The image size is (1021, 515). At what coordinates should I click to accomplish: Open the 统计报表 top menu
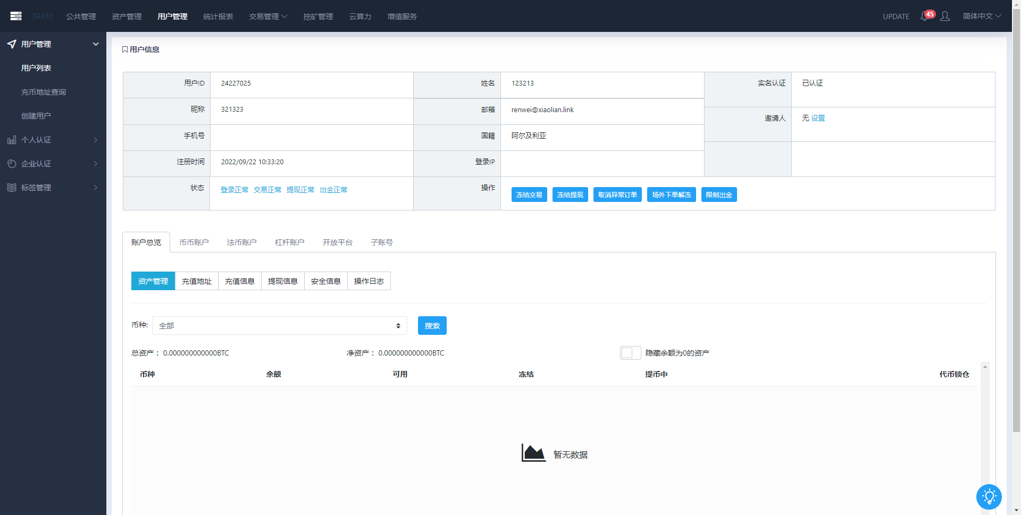pos(218,16)
